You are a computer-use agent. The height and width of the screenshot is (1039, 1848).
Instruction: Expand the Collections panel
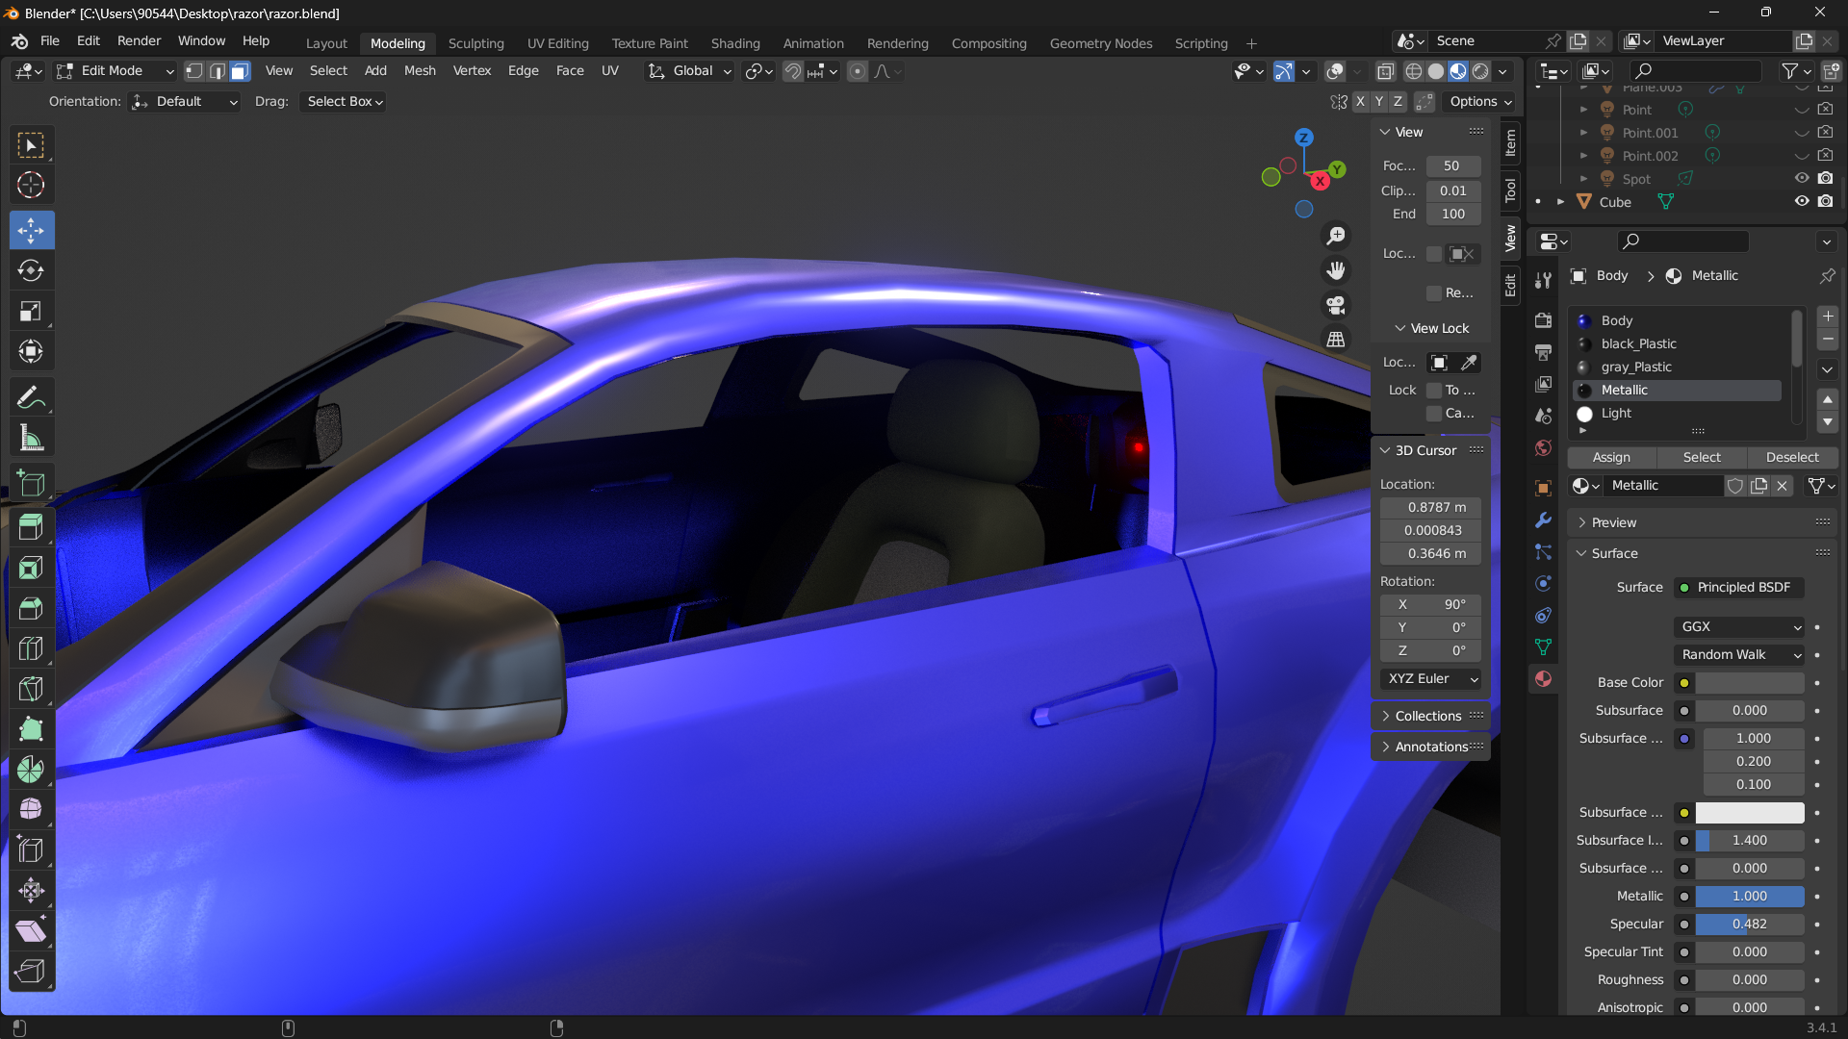1428,716
